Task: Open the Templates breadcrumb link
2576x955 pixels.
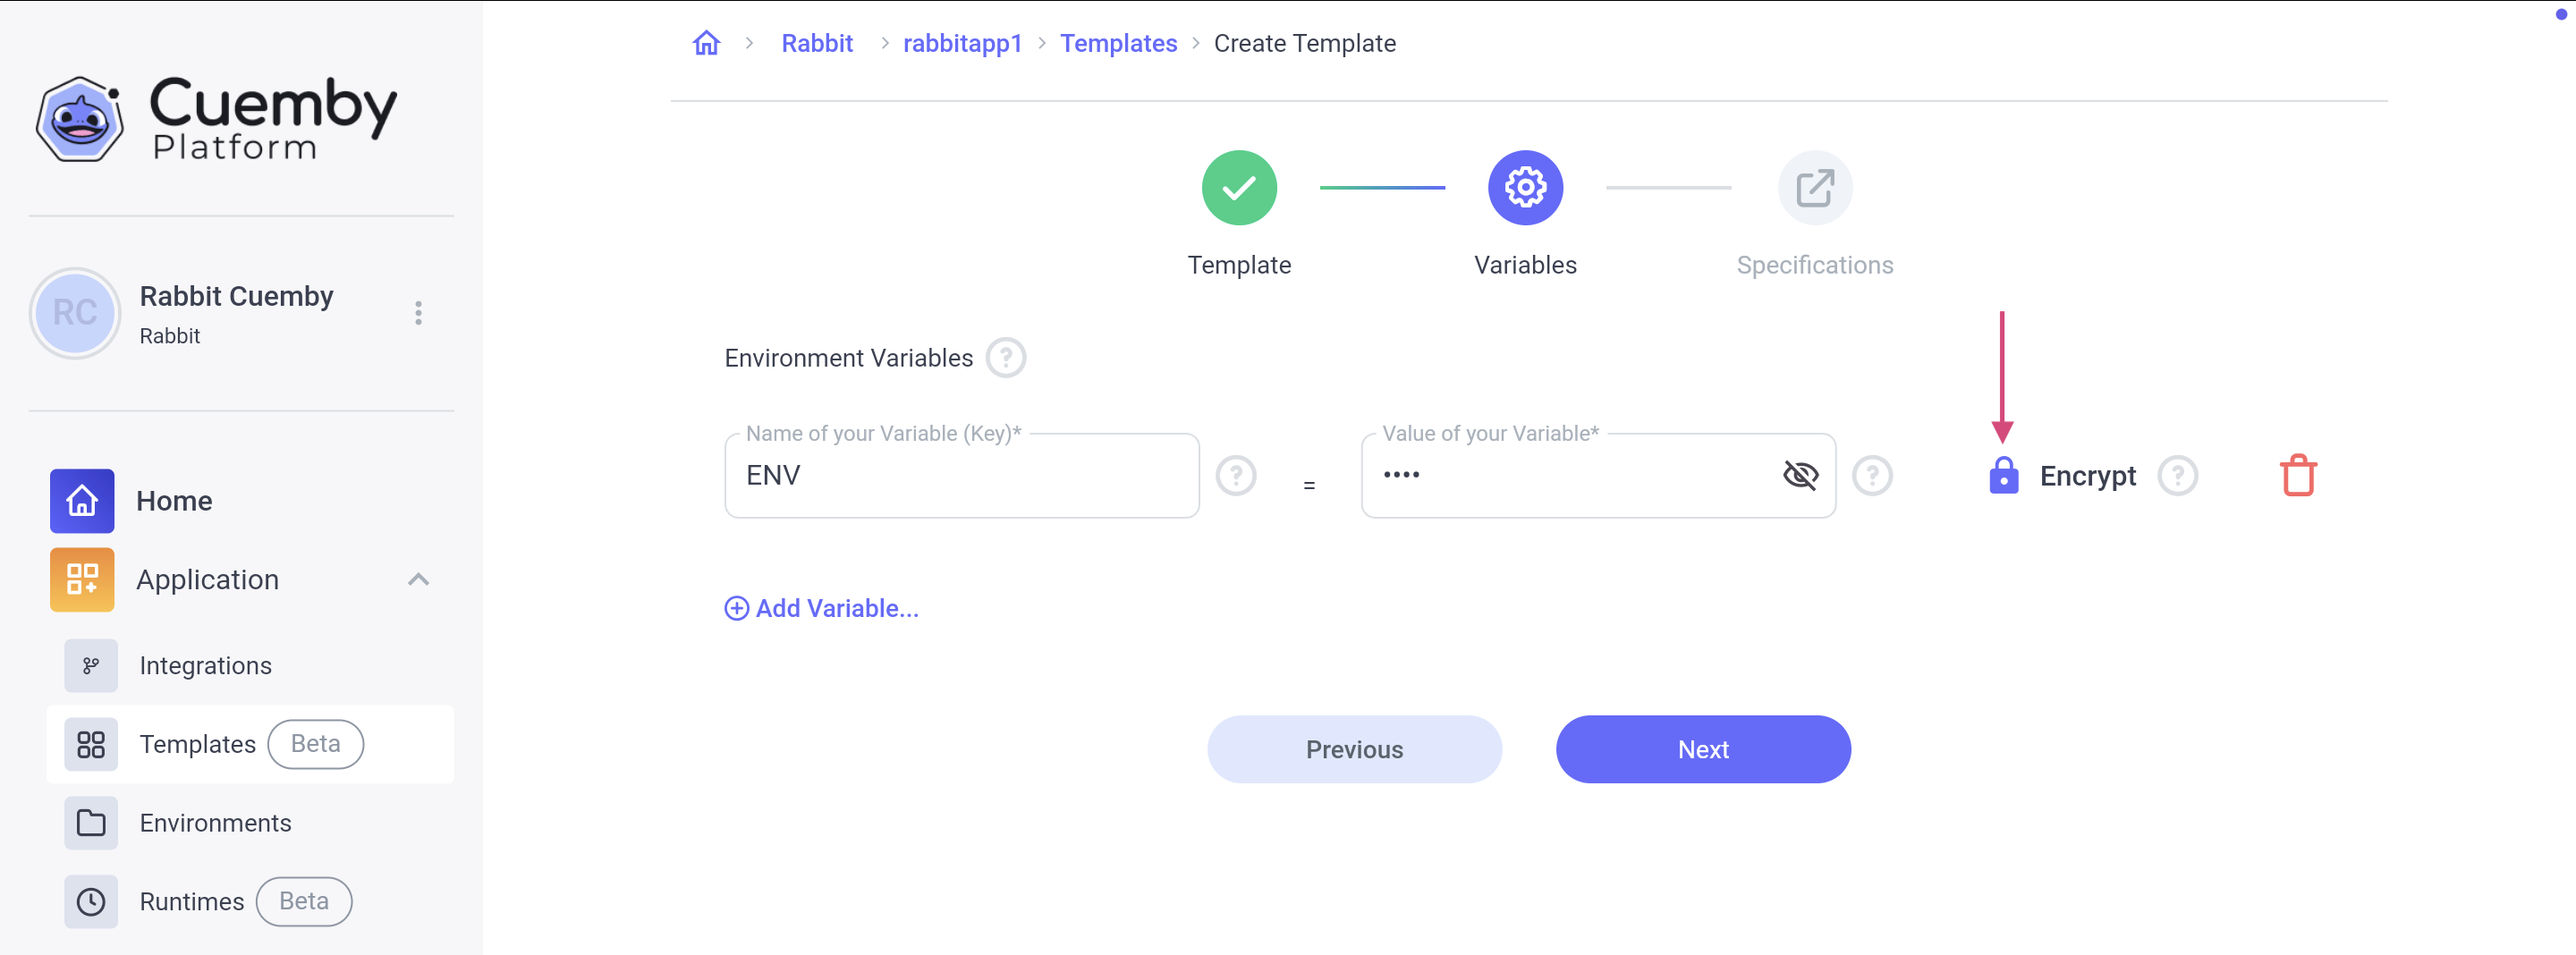Action: click(1118, 42)
